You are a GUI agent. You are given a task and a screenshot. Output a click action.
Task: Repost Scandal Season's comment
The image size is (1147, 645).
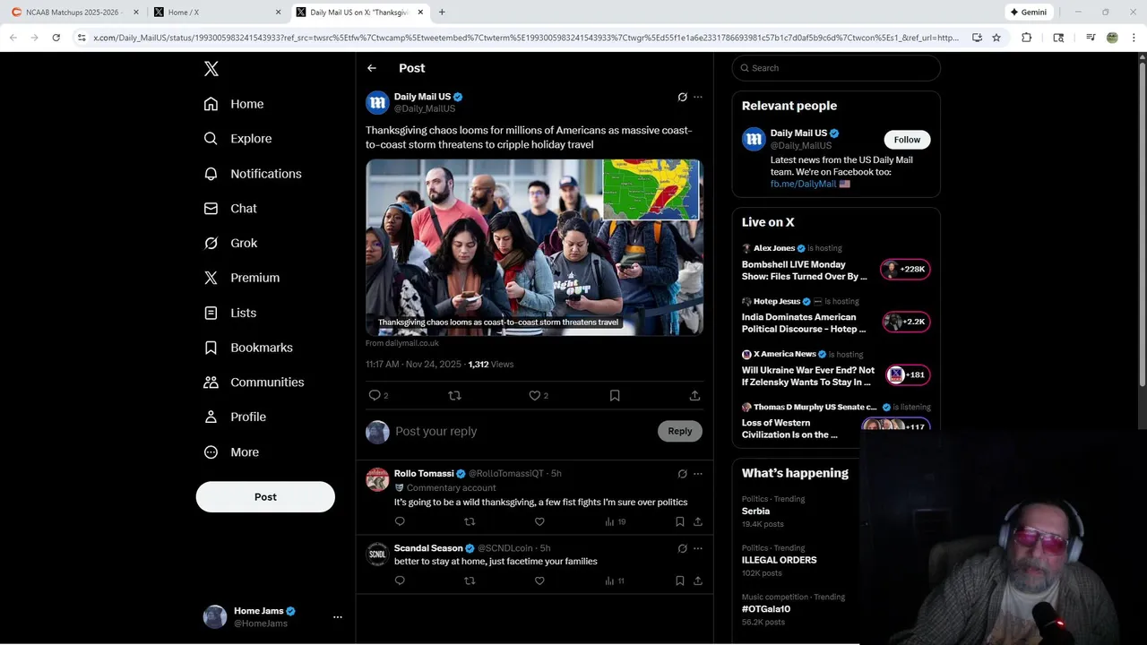(470, 580)
